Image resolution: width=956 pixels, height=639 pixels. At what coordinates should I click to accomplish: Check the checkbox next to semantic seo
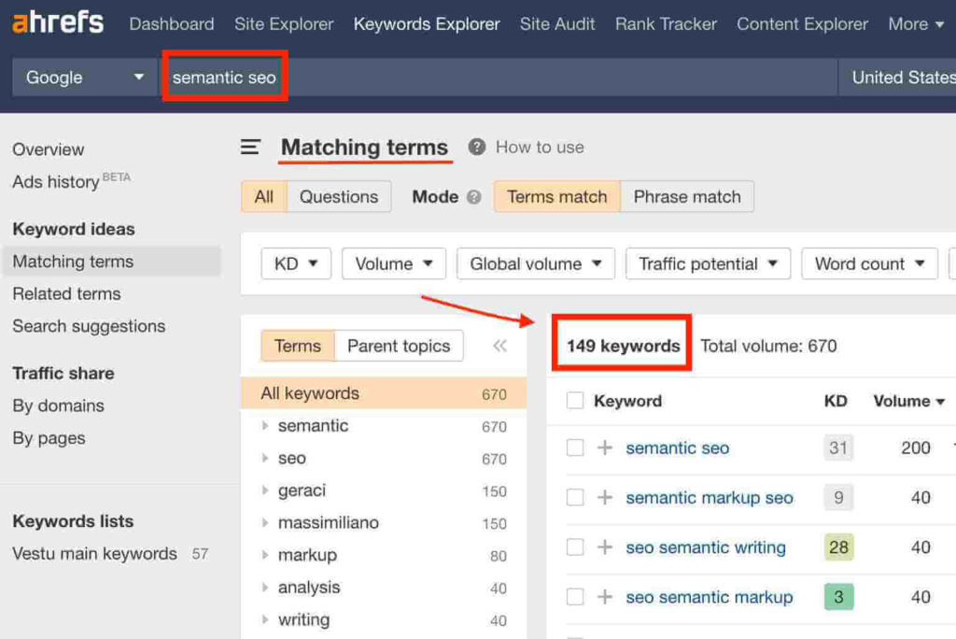click(575, 448)
